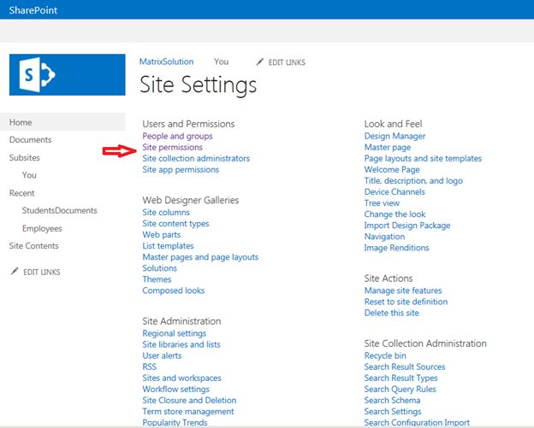Open Site Closure and Deletion
The width and height of the screenshot is (534, 428).
click(189, 401)
